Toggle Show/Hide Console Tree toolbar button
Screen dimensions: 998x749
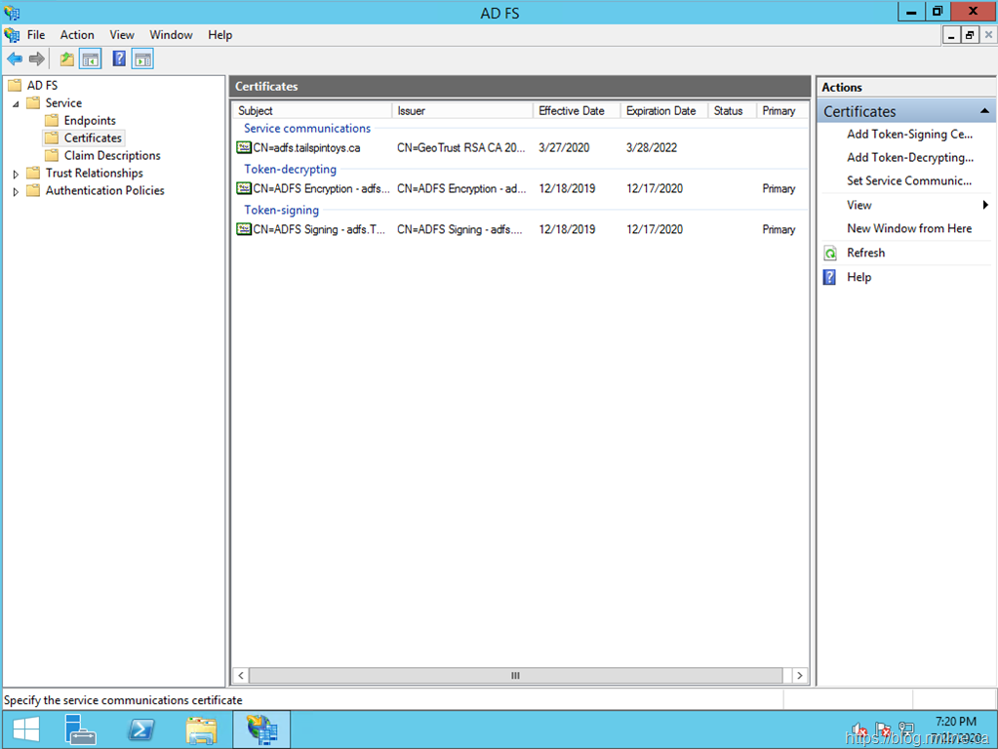coord(91,59)
